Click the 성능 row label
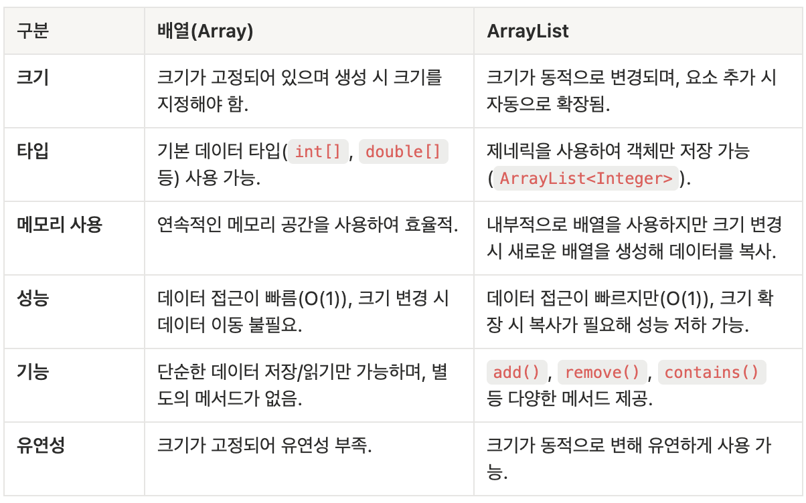 coord(33,298)
